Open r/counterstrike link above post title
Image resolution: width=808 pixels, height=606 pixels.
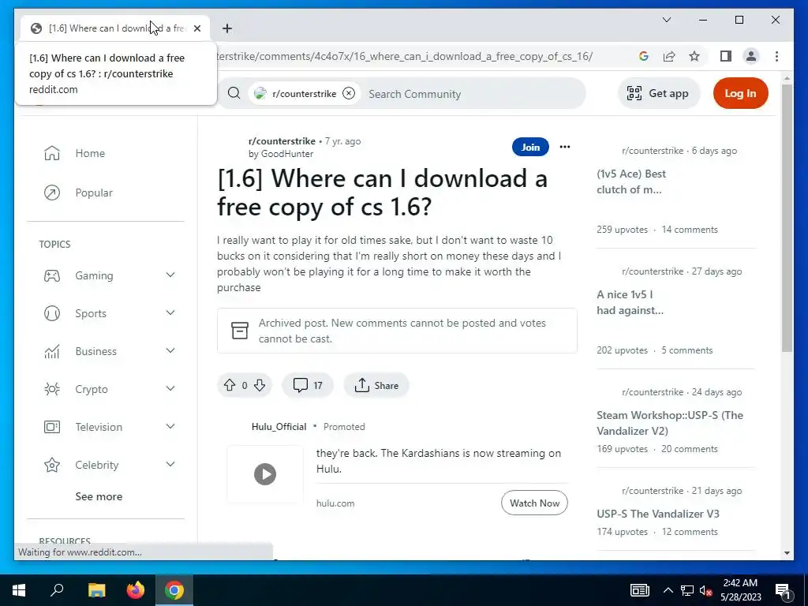pos(282,141)
